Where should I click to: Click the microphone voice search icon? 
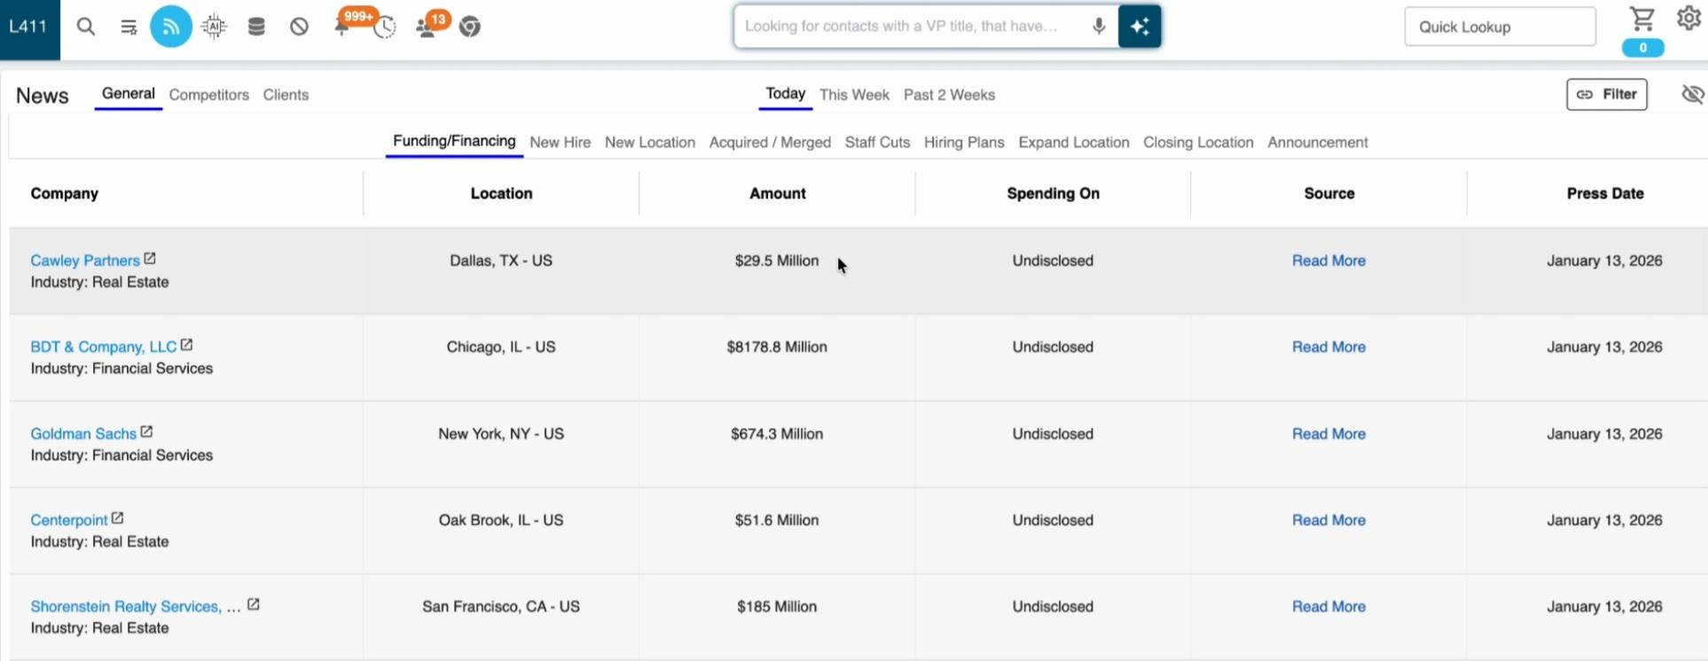tap(1099, 27)
